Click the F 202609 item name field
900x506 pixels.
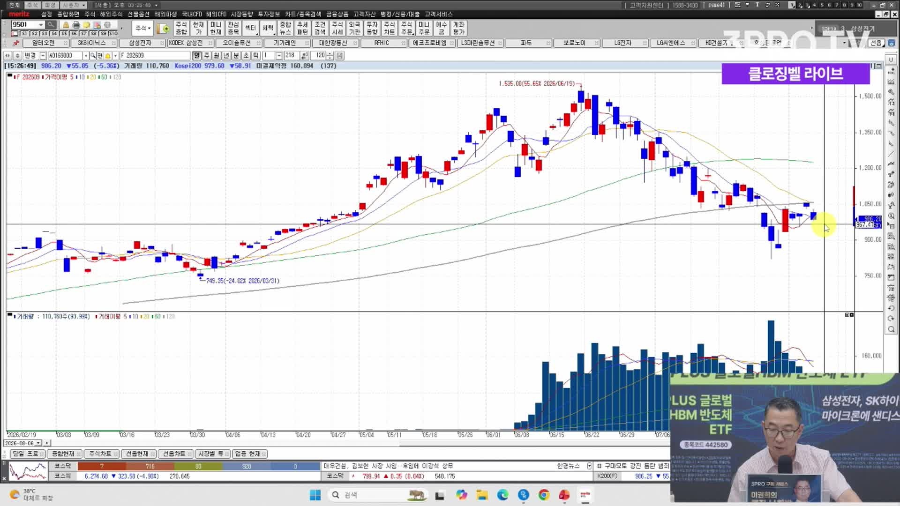click(155, 55)
